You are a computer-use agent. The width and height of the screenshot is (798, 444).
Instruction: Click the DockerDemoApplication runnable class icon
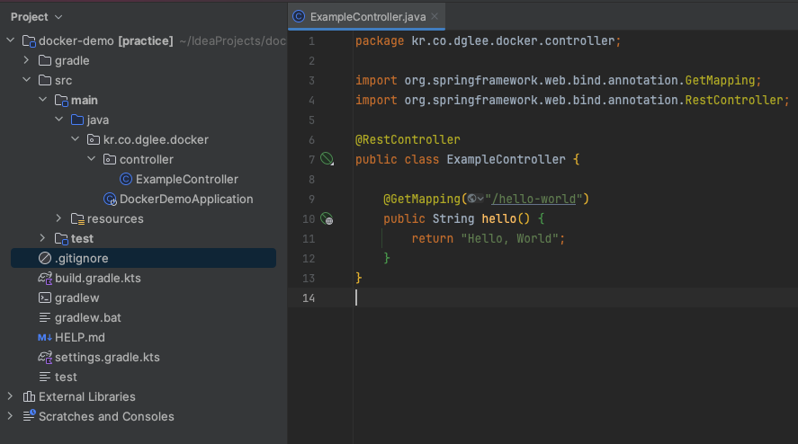tap(110, 200)
